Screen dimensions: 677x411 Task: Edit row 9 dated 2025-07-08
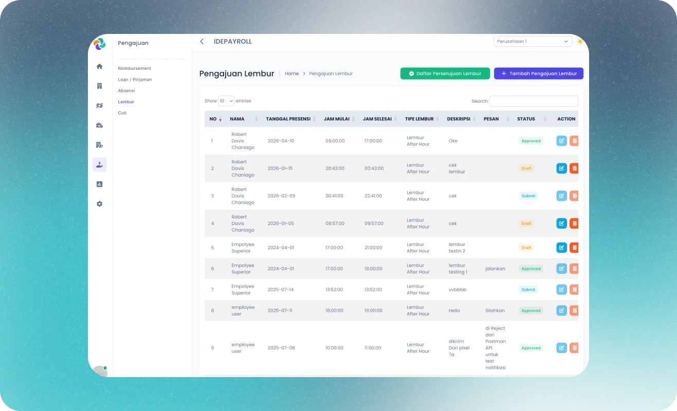point(562,348)
